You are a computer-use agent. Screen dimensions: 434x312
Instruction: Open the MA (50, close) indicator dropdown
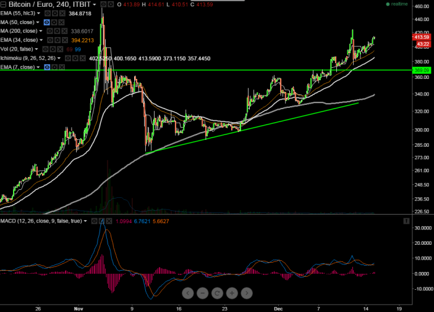38,22
